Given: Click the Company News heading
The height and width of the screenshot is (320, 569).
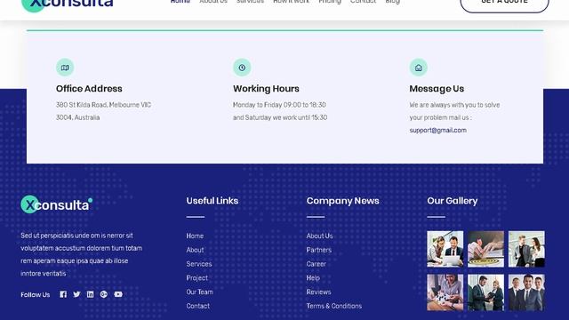Looking at the screenshot, I should pos(342,201).
